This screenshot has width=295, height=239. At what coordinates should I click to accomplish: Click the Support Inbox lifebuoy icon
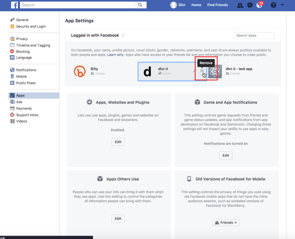point(12,115)
